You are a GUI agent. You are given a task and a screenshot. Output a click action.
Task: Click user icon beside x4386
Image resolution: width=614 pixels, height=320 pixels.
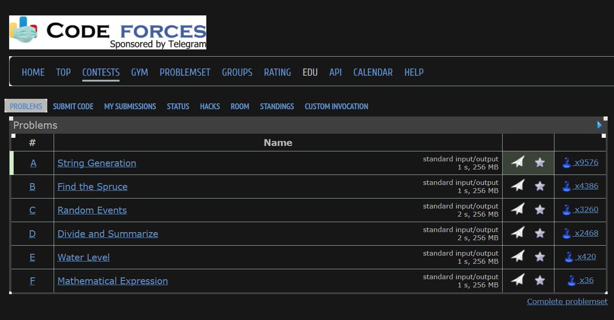566,186
